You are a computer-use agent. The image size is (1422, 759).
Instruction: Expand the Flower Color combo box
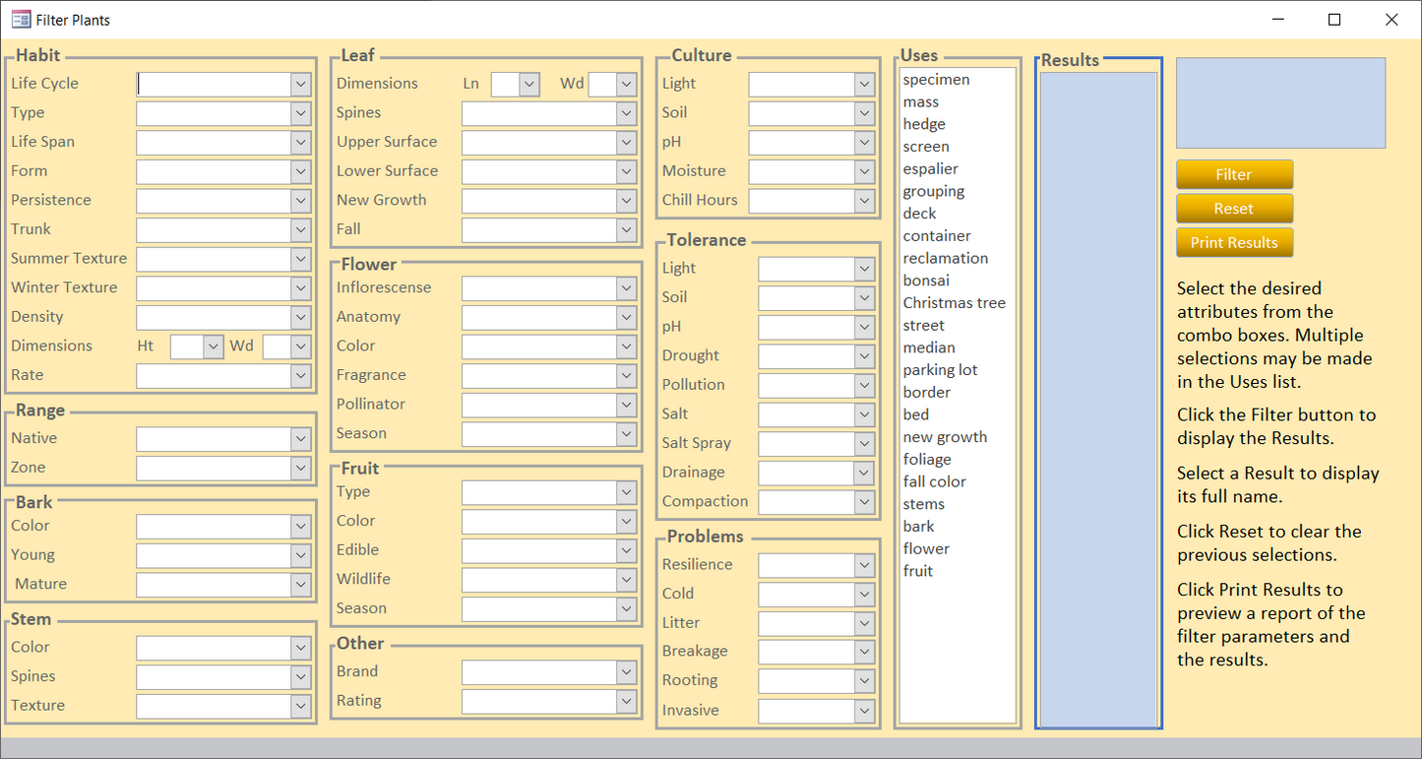point(627,347)
